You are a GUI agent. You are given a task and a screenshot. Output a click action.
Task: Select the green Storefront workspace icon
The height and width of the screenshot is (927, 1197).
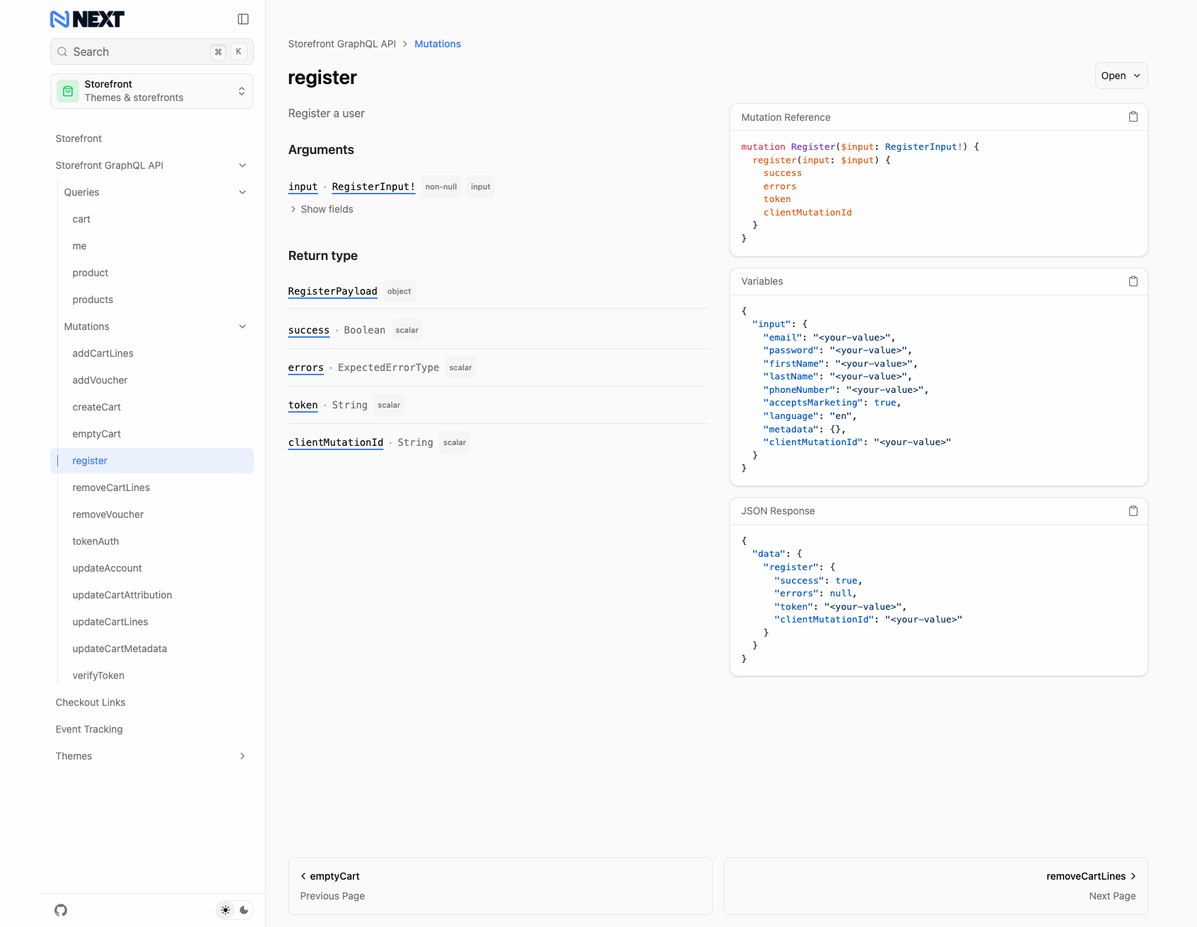click(67, 90)
